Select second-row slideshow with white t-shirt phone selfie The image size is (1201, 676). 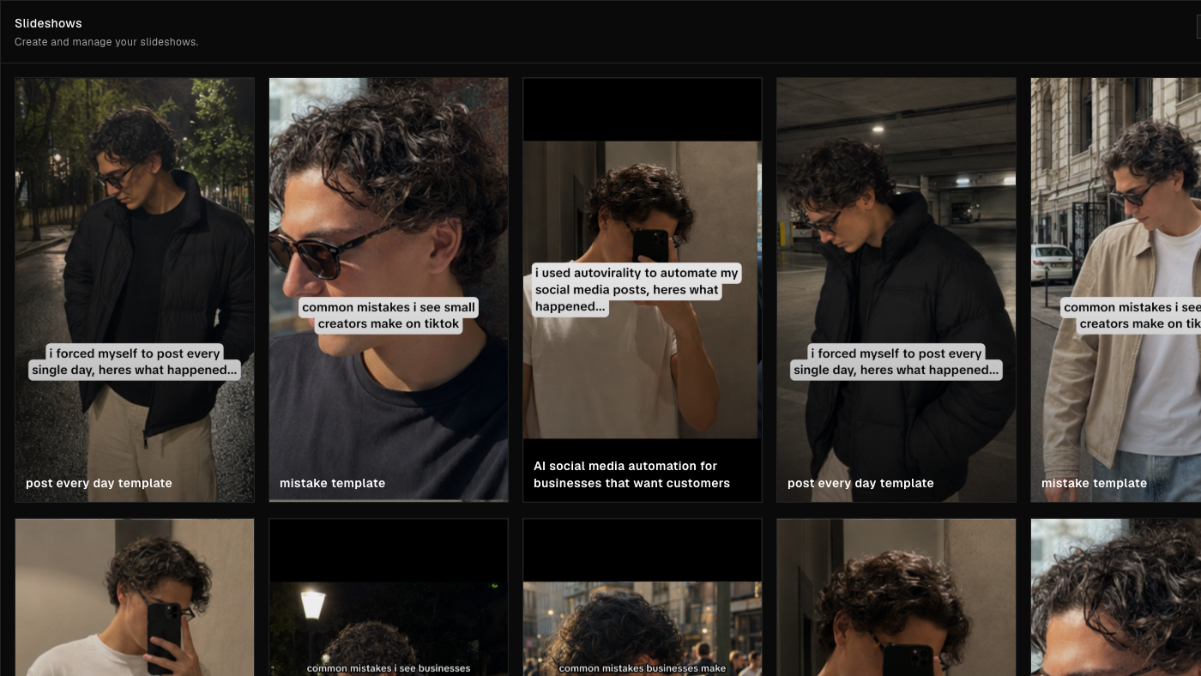click(x=135, y=597)
